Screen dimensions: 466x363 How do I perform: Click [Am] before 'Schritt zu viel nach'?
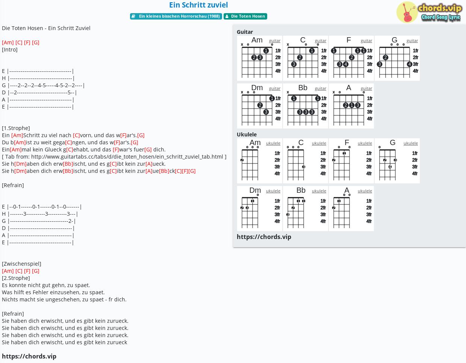[17, 135]
